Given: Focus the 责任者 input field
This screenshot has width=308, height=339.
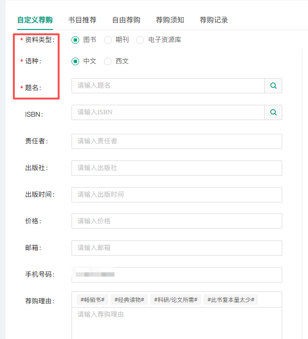Looking at the screenshot, I should [x=176, y=141].
